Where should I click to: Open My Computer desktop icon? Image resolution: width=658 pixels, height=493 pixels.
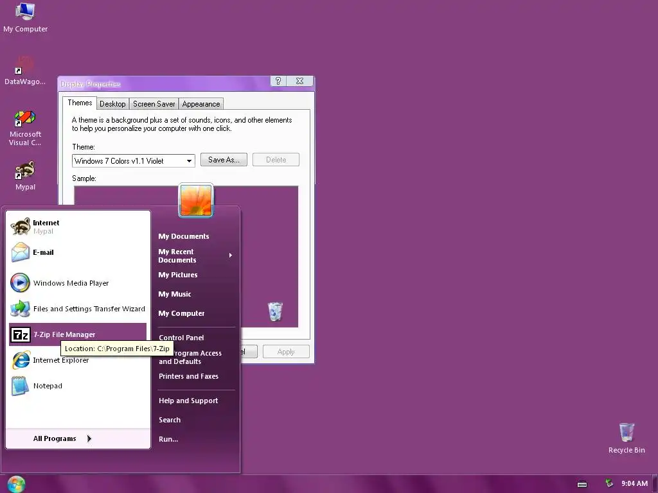(25, 17)
